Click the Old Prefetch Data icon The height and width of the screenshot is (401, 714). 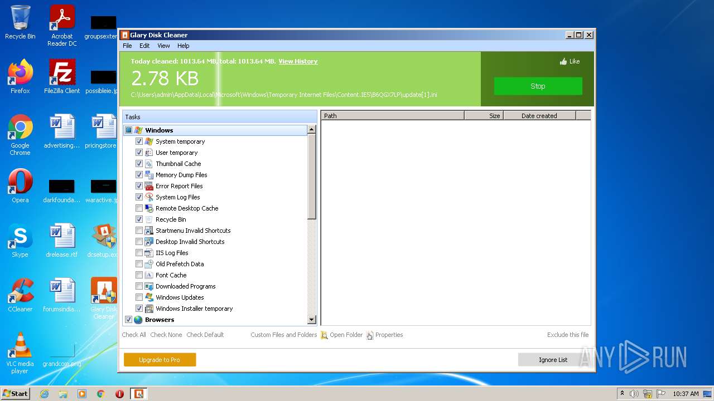click(149, 264)
